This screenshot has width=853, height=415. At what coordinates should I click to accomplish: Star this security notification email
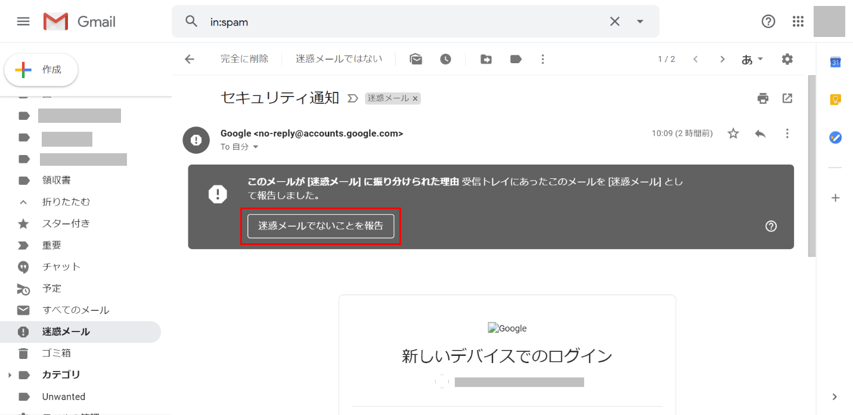733,134
